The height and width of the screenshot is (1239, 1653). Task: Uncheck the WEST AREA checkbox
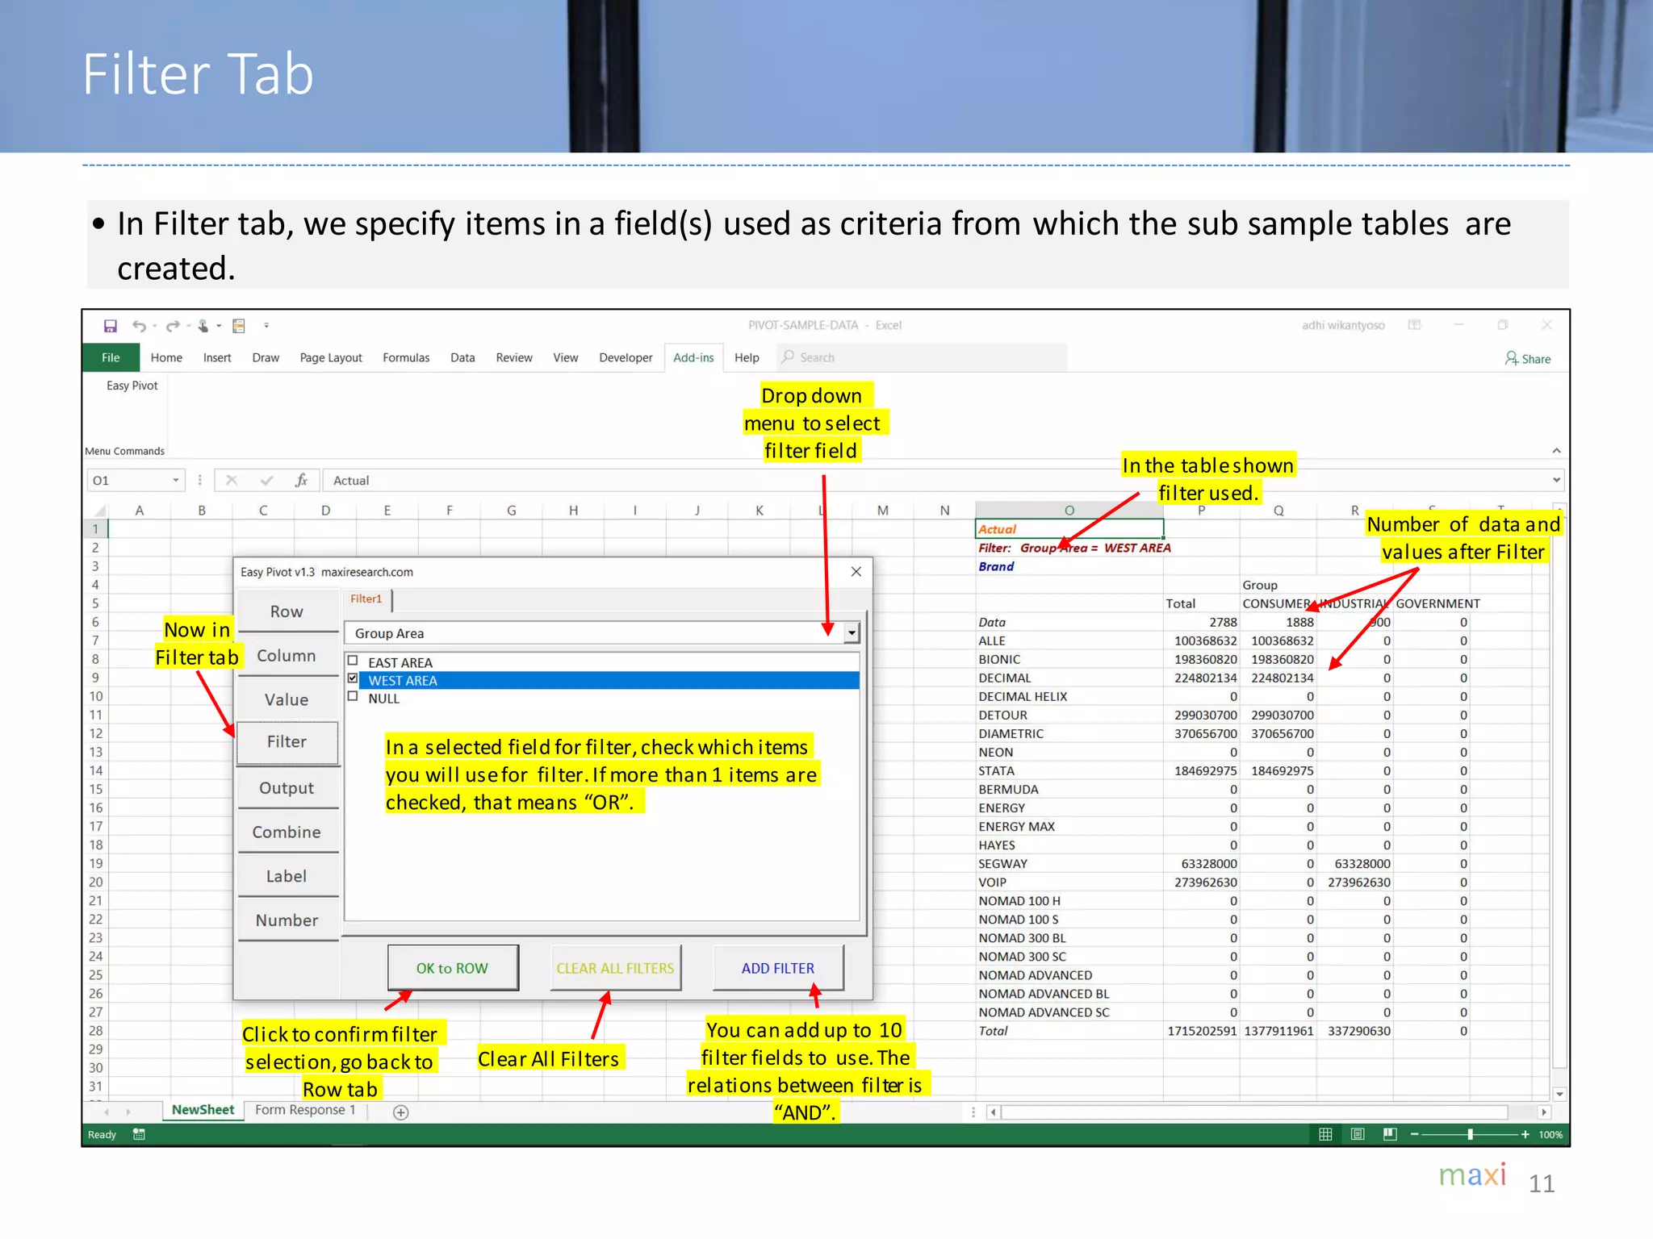pyautogui.click(x=353, y=678)
